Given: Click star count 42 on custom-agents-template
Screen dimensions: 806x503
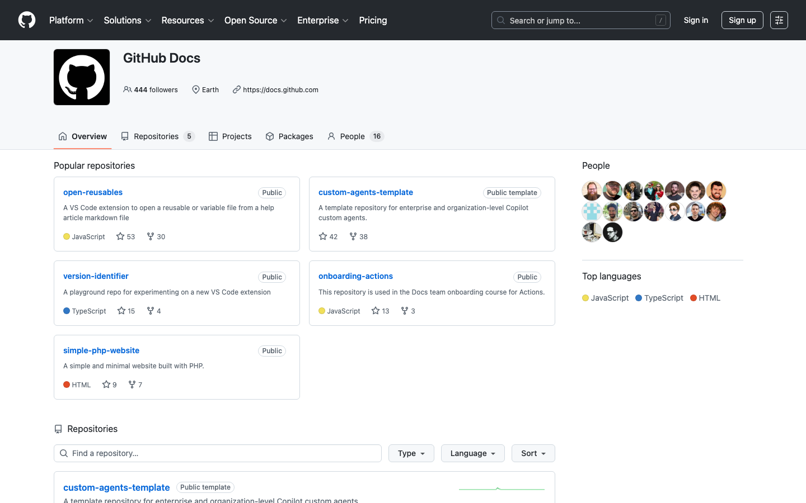Looking at the screenshot, I should tap(328, 236).
